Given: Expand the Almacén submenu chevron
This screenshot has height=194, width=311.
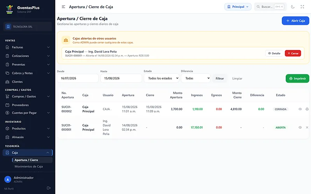Looking at the screenshot, I should (48, 137).
